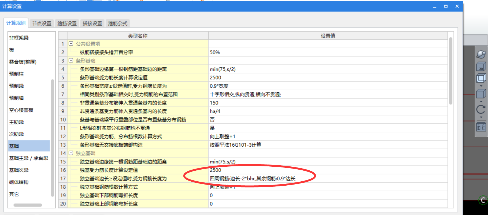Click the settings table vertical scrollbar

[x=451, y=71]
